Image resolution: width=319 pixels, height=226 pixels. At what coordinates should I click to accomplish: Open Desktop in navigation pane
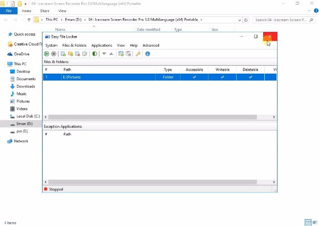(x=20, y=72)
